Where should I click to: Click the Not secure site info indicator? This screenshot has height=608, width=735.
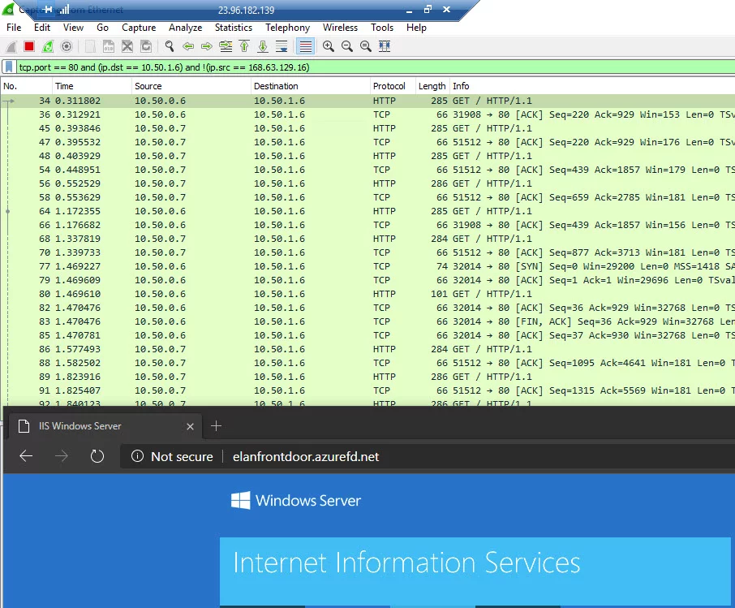[172, 456]
